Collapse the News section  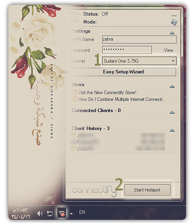(172, 87)
